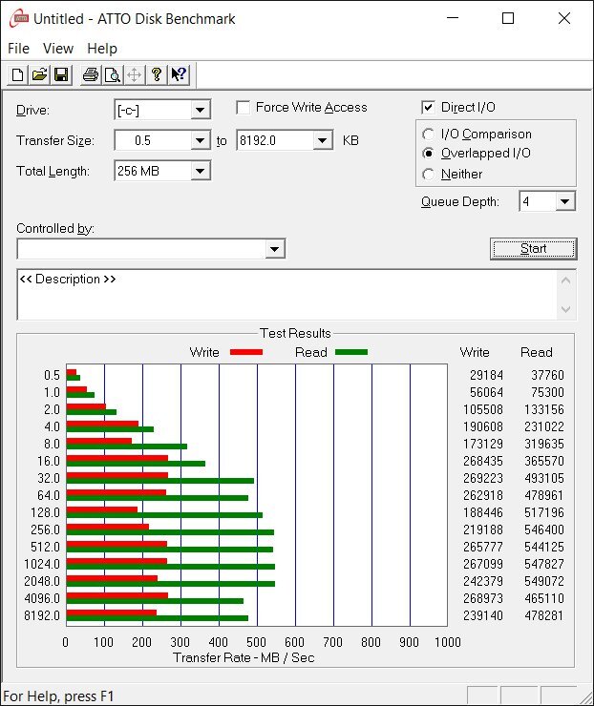Expand the Queue Depth dropdown
This screenshot has width=594, height=706.
[x=564, y=201]
